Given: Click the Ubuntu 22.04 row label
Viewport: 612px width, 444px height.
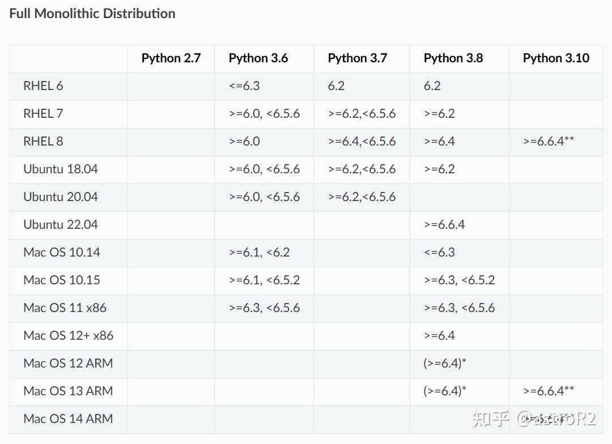Looking at the screenshot, I should coord(60,225).
